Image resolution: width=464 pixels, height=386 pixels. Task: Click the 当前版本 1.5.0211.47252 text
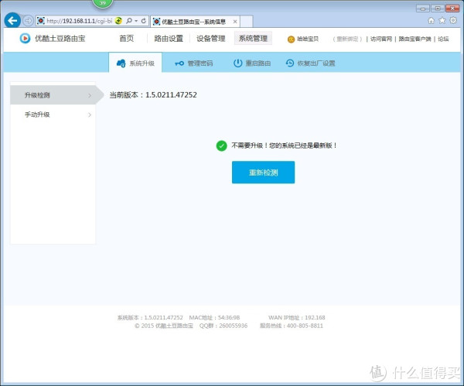(x=153, y=95)
